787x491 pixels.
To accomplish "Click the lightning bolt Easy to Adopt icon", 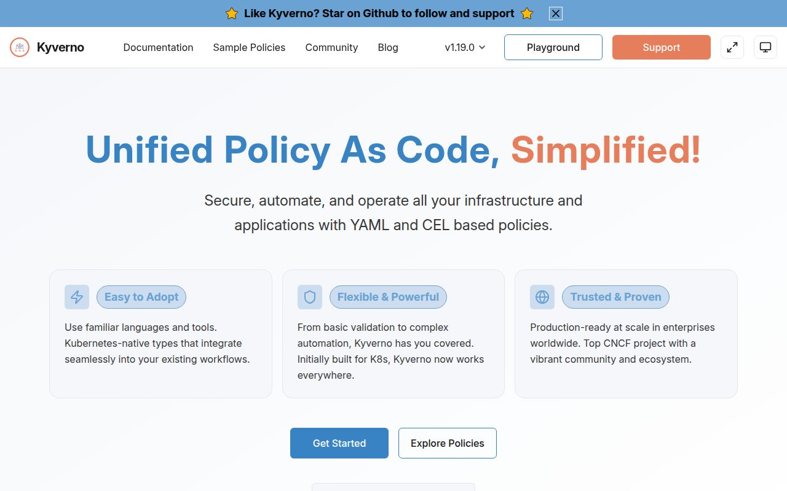I will coord(77,297).
